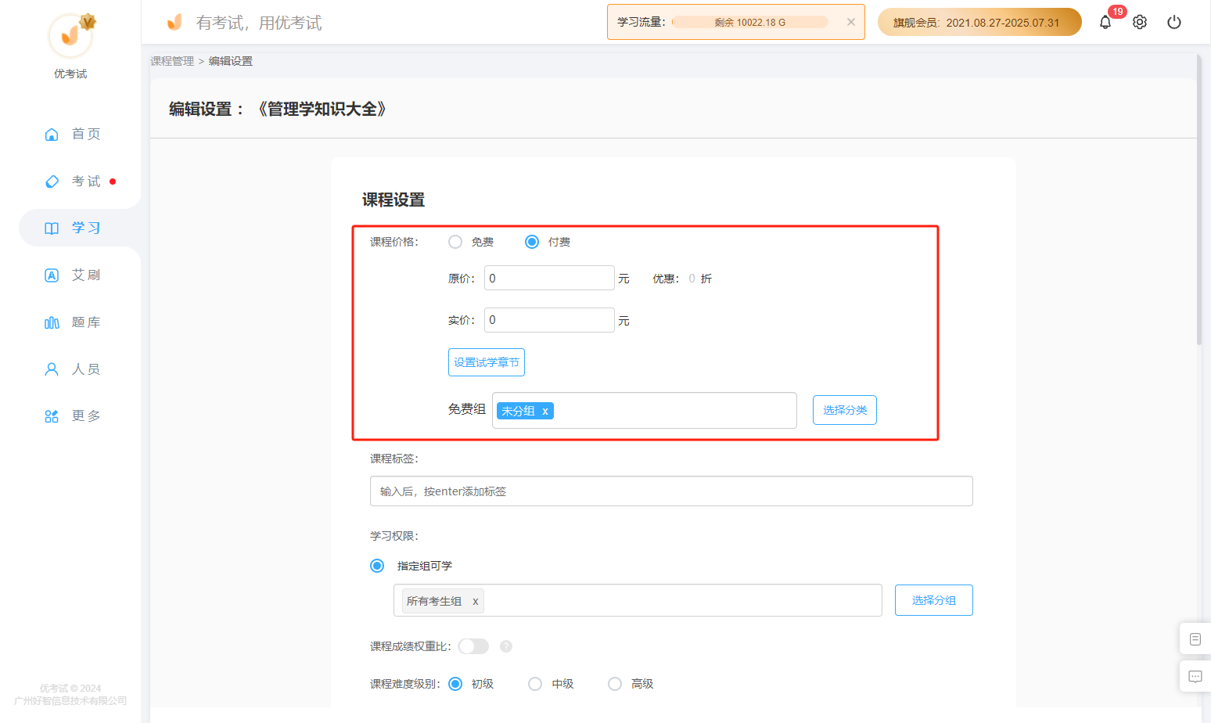
Task: Close the 学习流量 banner
Action: point(851,22)
